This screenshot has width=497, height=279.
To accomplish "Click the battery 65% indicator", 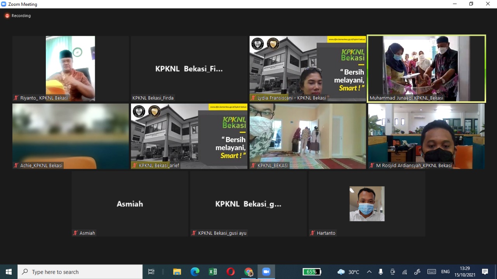I will point(312,272).
